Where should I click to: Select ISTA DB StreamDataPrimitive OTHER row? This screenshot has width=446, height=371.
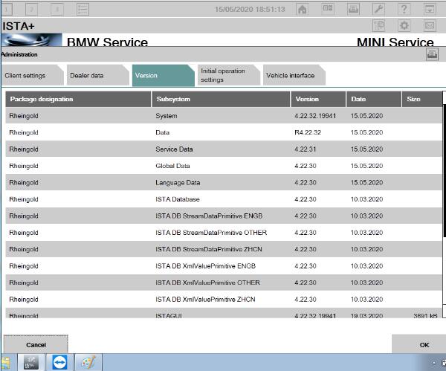224,233
